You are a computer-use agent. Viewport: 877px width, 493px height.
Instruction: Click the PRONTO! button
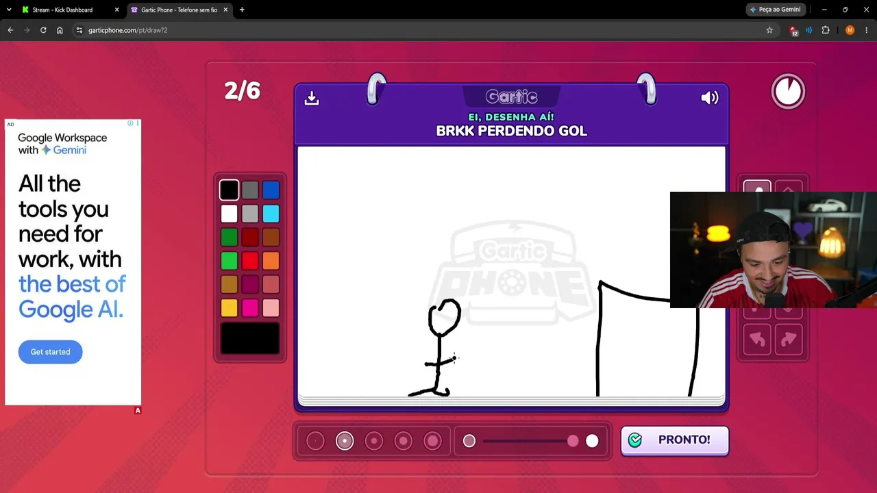click(675, 440)
